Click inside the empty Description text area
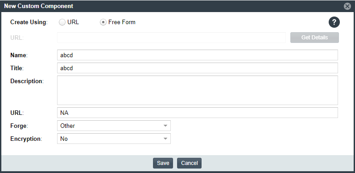 [198, 90]
